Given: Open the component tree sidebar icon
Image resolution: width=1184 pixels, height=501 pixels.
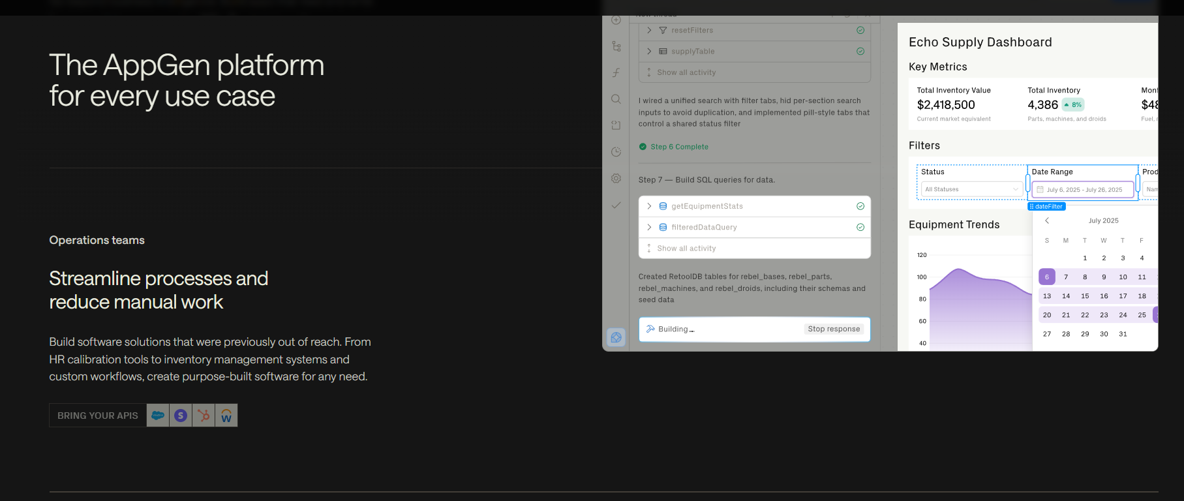Looking at the screenshot, I should click(616, 46).
